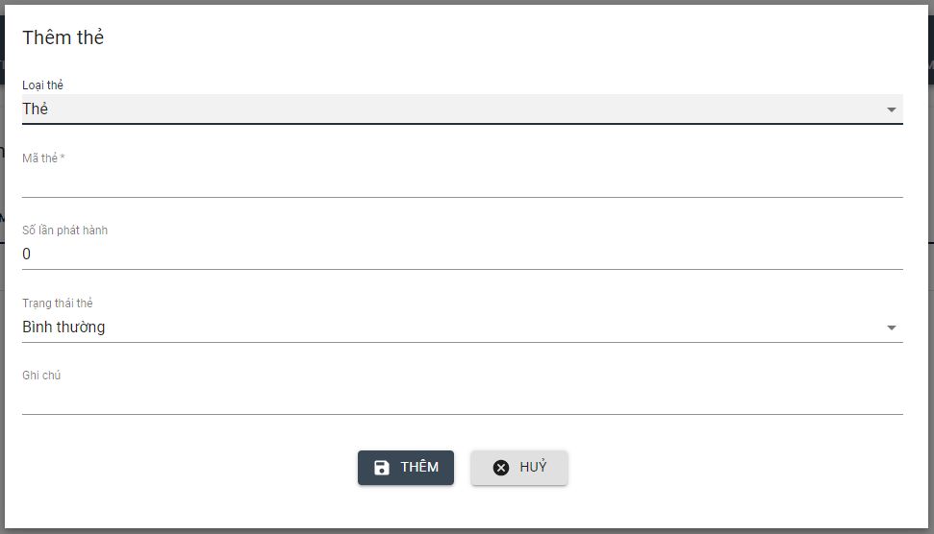Expand the Loại thẻ dropdown arrow
Screen dimensions: 934x534
coord(892,109)
